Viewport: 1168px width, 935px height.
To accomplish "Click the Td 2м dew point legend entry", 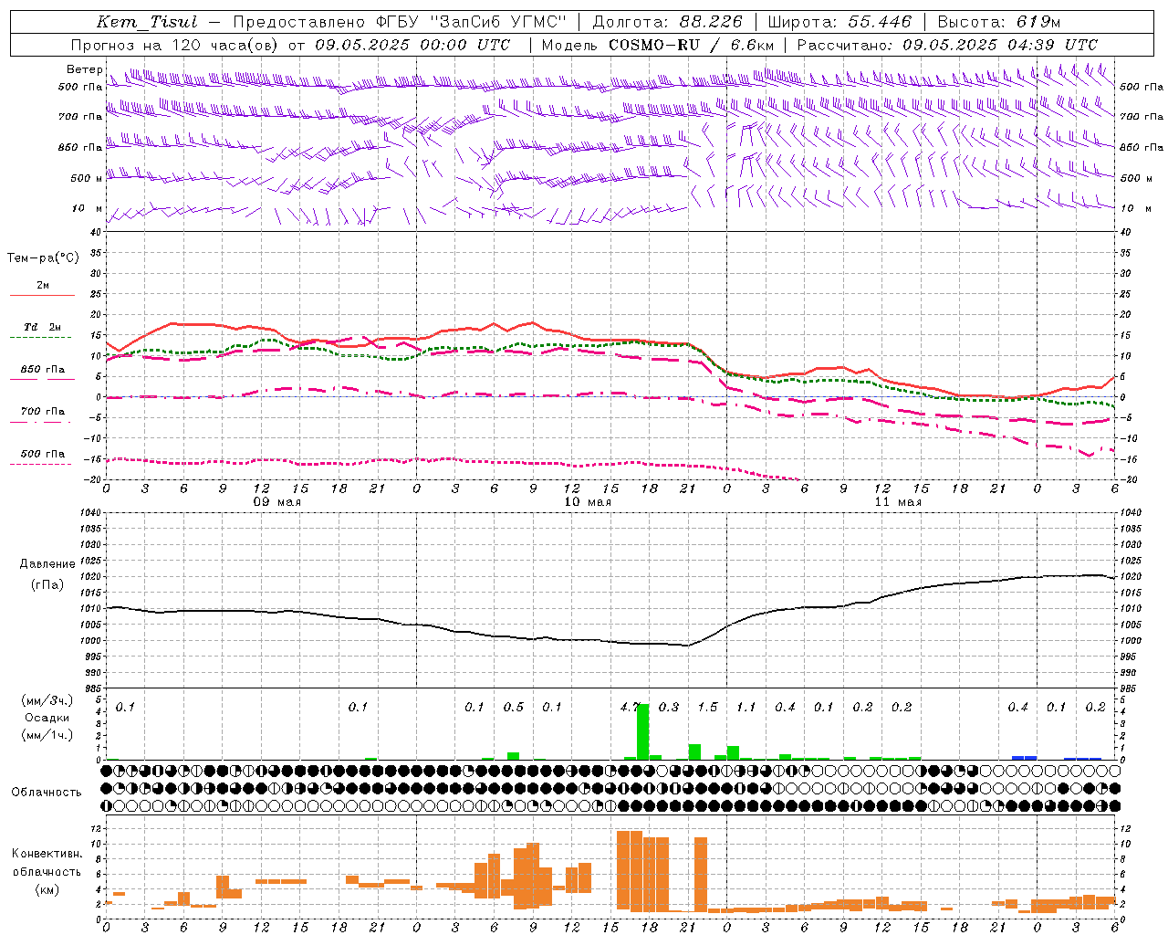I will point(43,327).
